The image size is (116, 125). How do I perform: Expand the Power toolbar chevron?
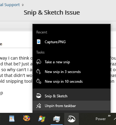(109, 116)
